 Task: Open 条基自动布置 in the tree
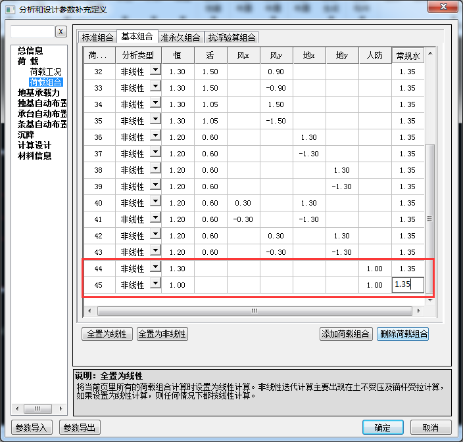pos(42,124)
